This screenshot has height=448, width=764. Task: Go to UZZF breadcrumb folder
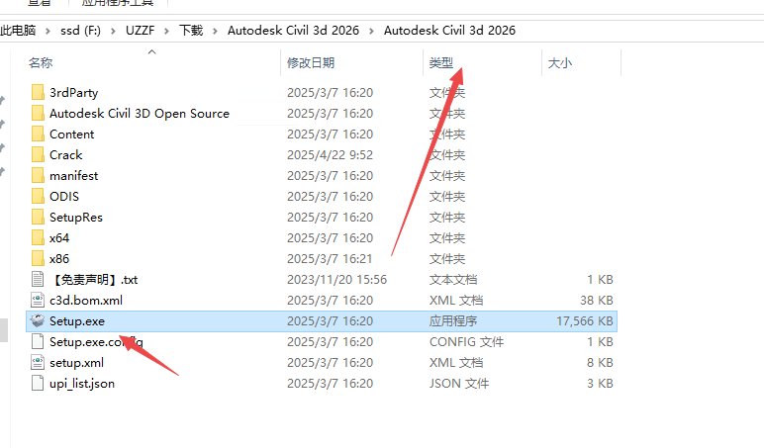(x=140, y=31)
